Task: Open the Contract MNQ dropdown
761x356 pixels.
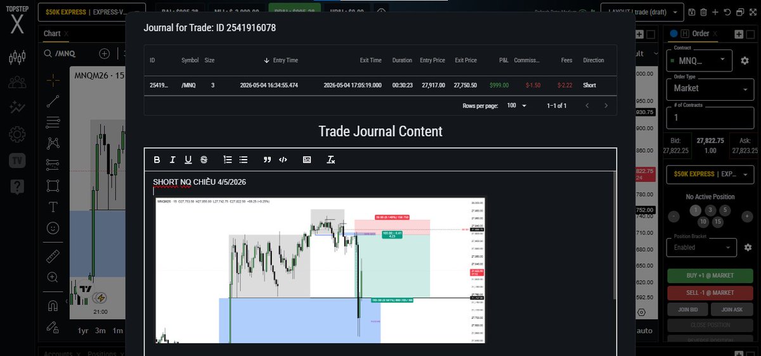Action: click(699, 60)
